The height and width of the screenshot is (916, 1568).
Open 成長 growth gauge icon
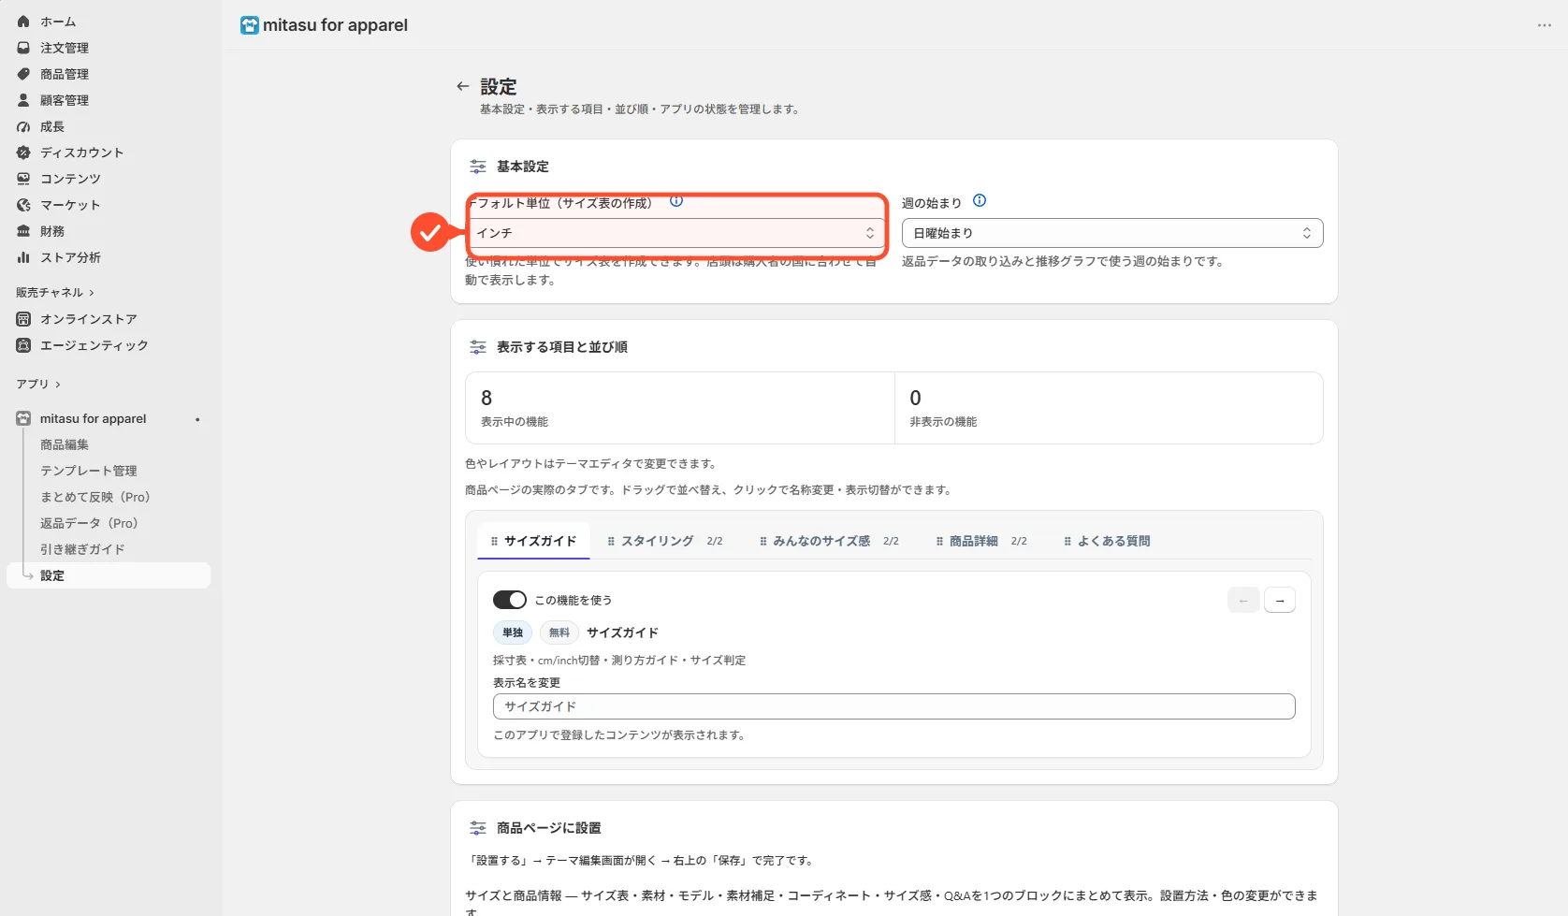point(23,126)
